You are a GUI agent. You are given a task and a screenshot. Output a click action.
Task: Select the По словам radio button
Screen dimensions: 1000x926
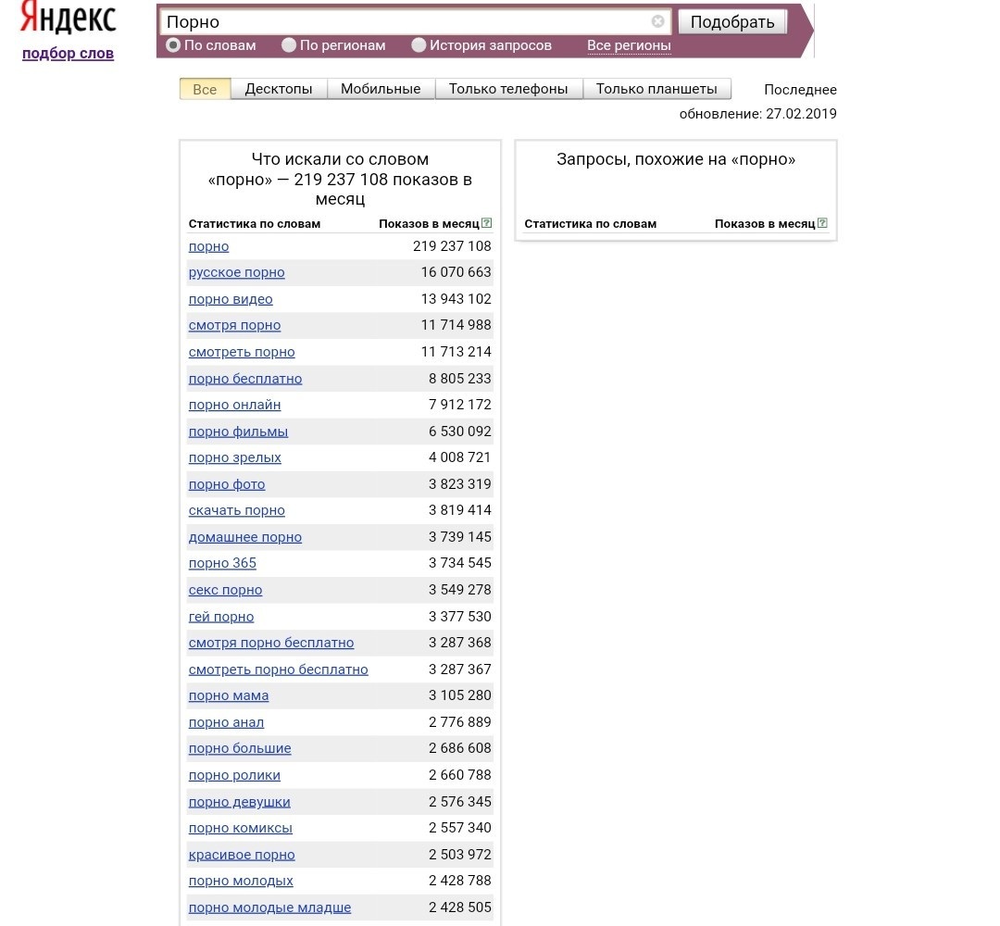[172, 44]
